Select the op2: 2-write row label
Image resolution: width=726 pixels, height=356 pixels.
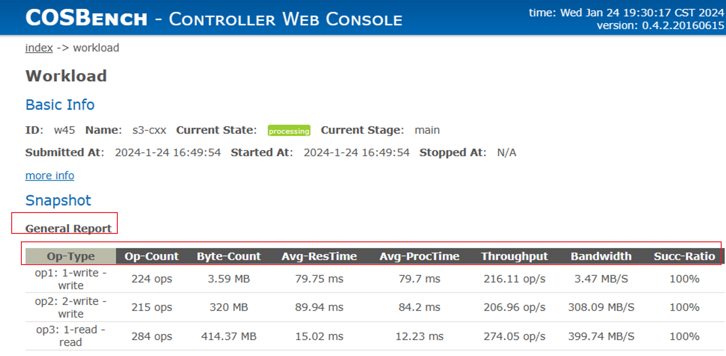pos(71,307)
